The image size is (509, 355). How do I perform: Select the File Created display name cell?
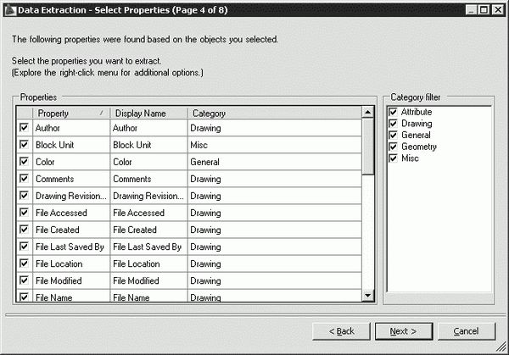(149, 230)
